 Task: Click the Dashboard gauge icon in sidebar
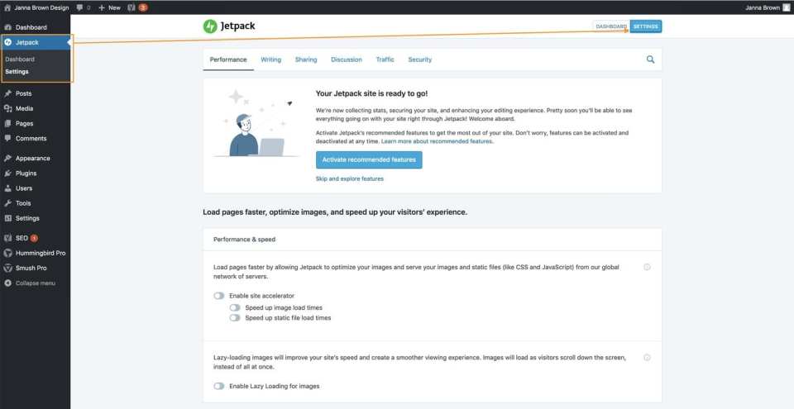(7, 27)
